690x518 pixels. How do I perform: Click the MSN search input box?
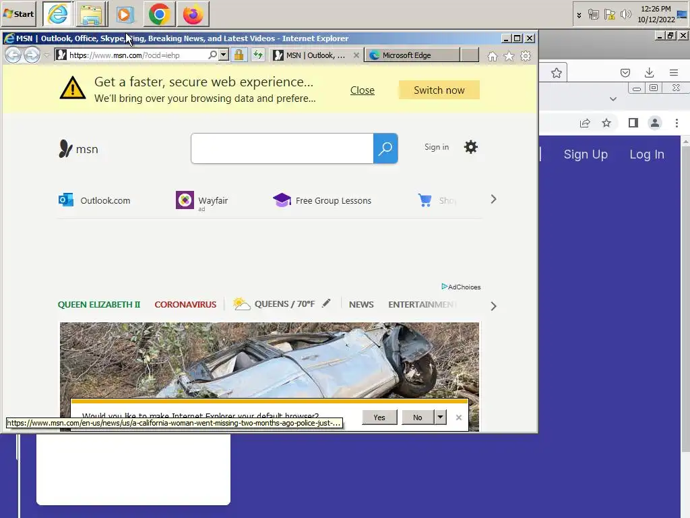[x=282, y=148]
